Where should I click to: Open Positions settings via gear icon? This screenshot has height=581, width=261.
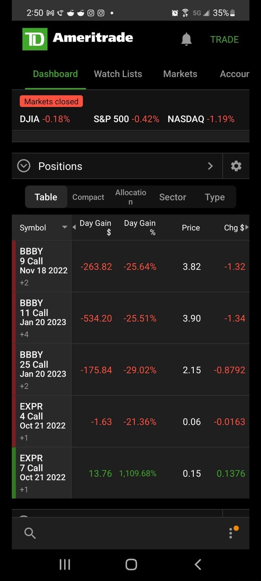click(236, 166)
